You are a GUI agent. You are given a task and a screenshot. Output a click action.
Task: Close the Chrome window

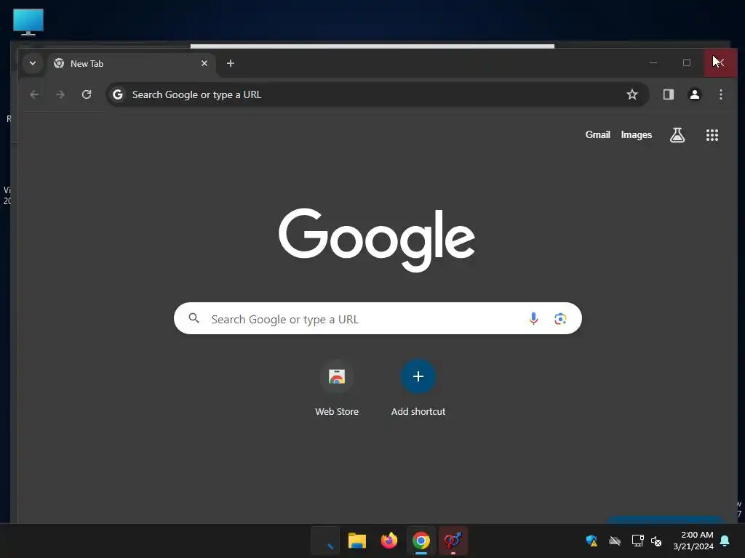pos(720,62)
